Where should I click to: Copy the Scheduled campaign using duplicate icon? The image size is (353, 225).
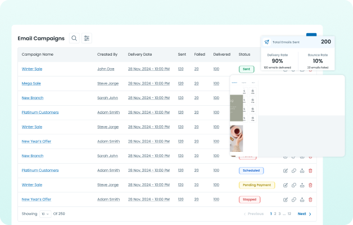(x=294, y=170)
